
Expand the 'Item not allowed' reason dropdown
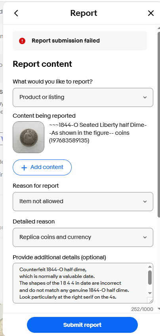click(x=83, y=202)
